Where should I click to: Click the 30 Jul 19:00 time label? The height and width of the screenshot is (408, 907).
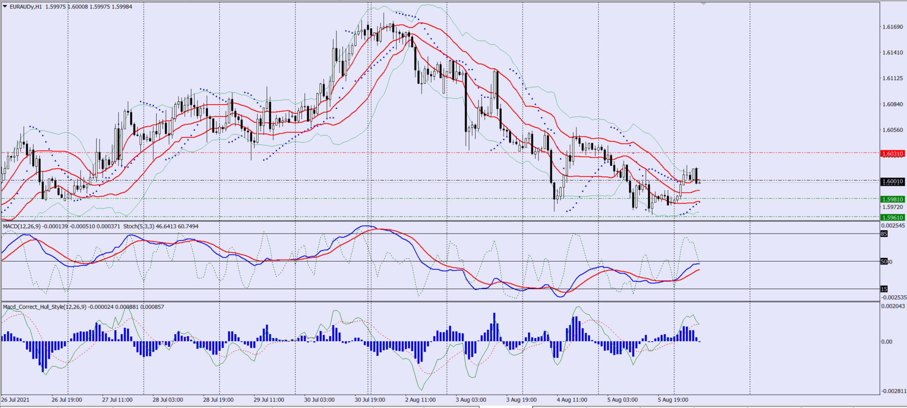(370, 400)
